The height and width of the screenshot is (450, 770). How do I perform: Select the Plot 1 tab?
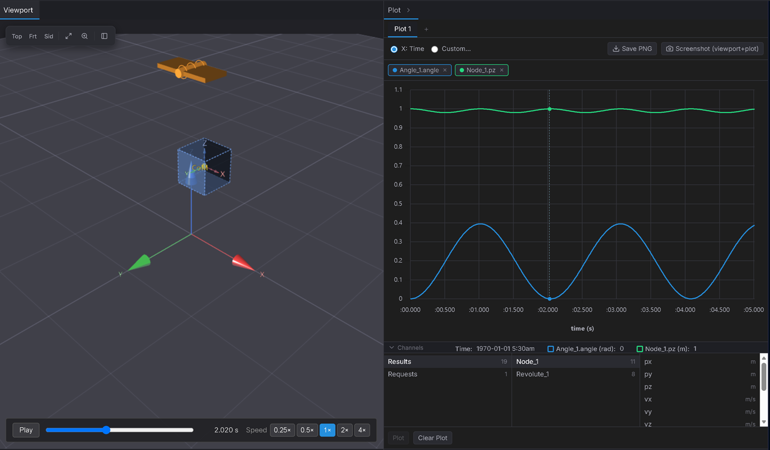pyautogui.click(x=402, y=29)
